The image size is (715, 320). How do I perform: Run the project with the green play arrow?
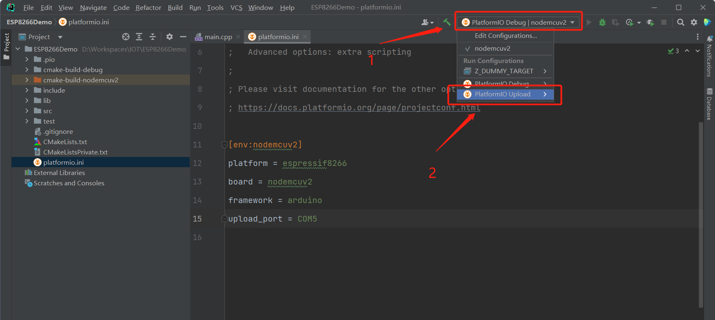[589, 22]
